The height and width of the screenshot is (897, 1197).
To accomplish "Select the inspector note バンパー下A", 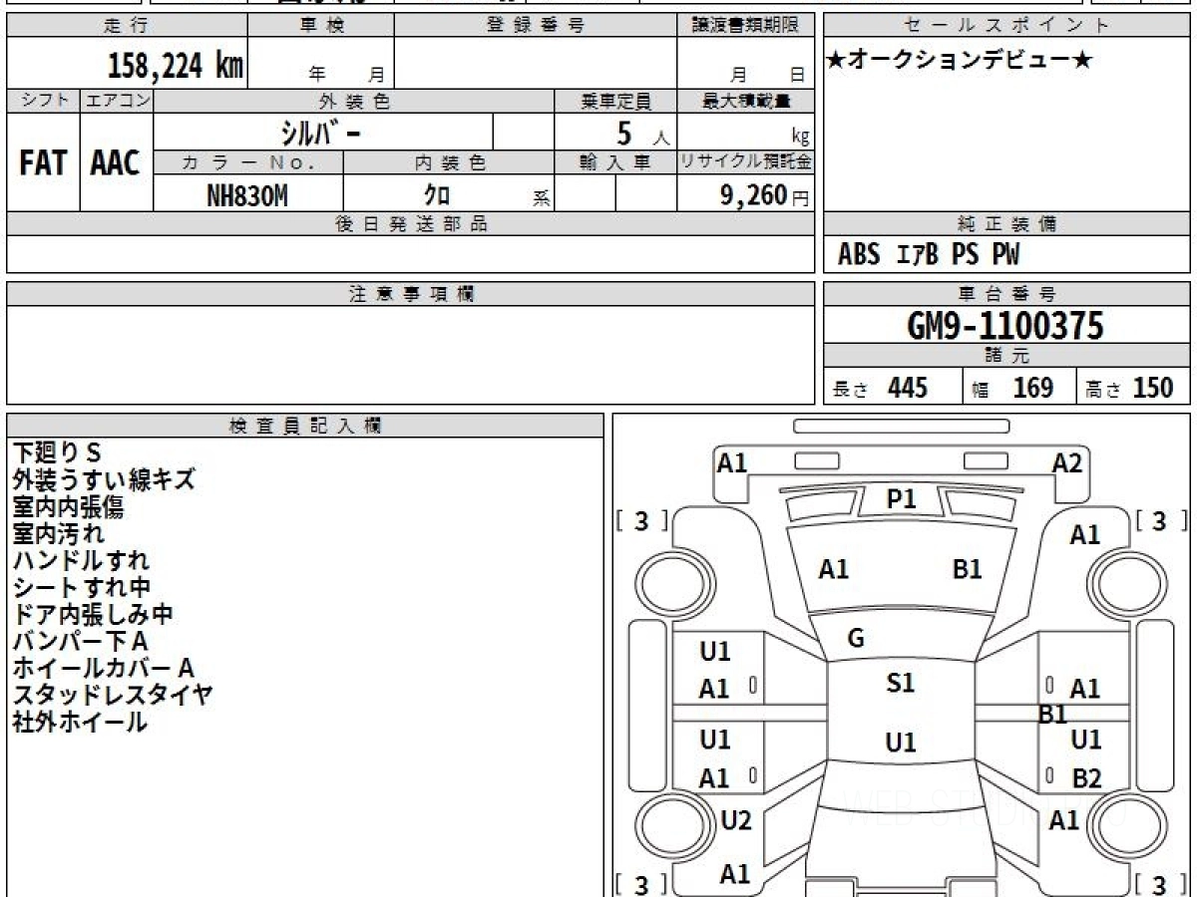I will [x=80, y=641].
